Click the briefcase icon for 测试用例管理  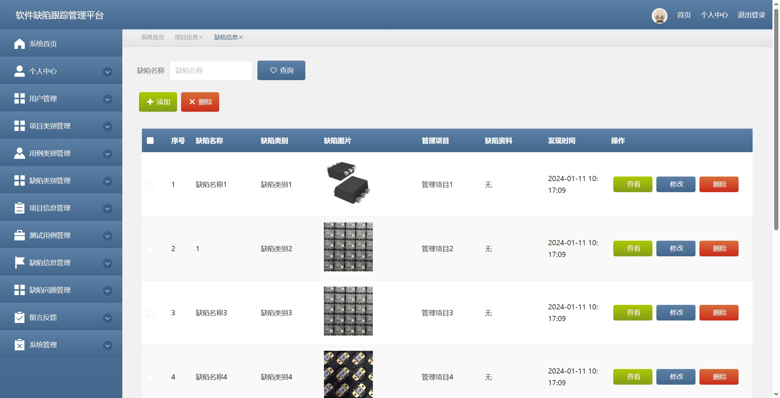[x=20, y=235]
